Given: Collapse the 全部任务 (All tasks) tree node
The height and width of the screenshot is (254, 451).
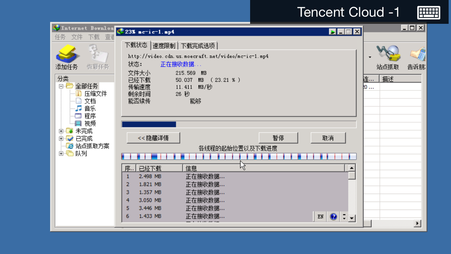Looking at the screenshot, I should coord(61,86).
